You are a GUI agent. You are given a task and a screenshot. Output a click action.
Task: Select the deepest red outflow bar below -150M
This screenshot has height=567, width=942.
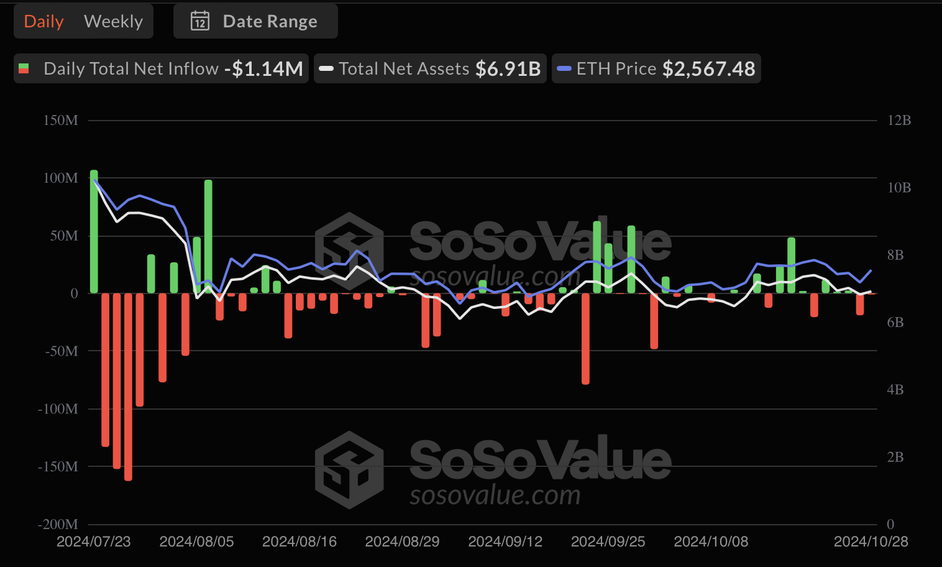coord(128,387)
